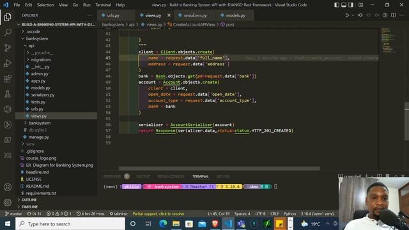Open the Terminal menu

click(x=103, y=5)
